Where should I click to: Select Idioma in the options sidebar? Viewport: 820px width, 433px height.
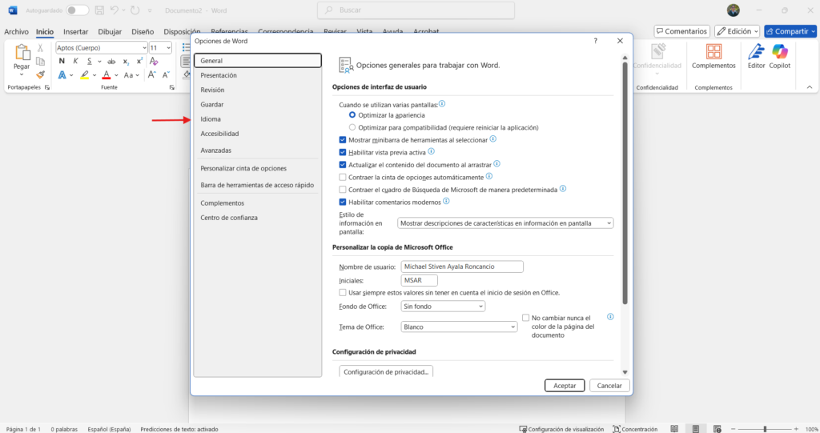click(211, 119)
